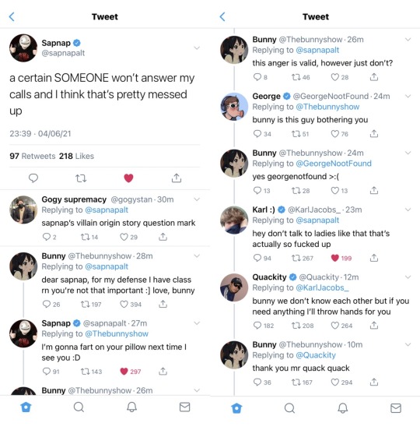Share Gogy supremacy's reply
Image resolution: width=420 pixels, height=430 pixels.
[x=163, y=237]
